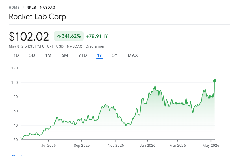
Task: Click the Mar 2026 axis label
Action: (178, 146)
